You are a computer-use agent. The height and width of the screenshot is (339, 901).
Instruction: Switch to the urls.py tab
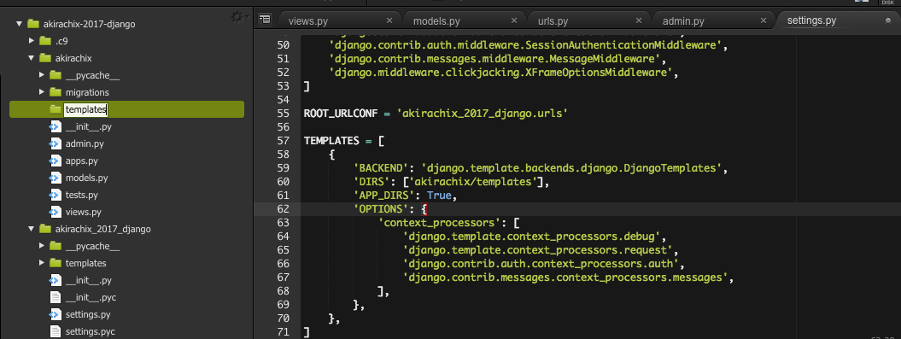[x=553, y=21]
